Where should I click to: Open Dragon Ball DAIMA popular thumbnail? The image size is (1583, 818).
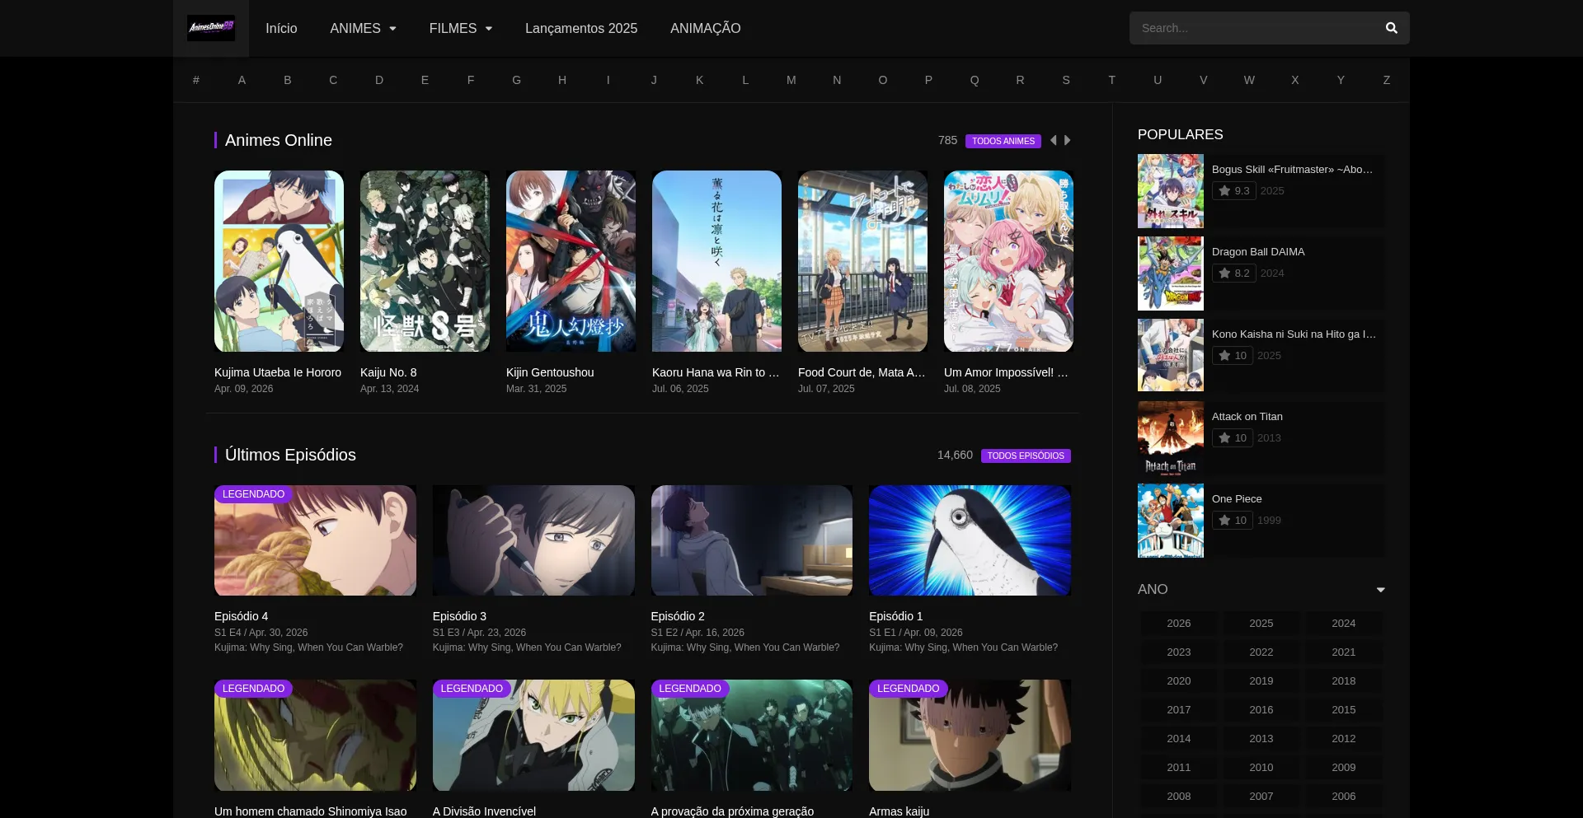[1171, 273]
